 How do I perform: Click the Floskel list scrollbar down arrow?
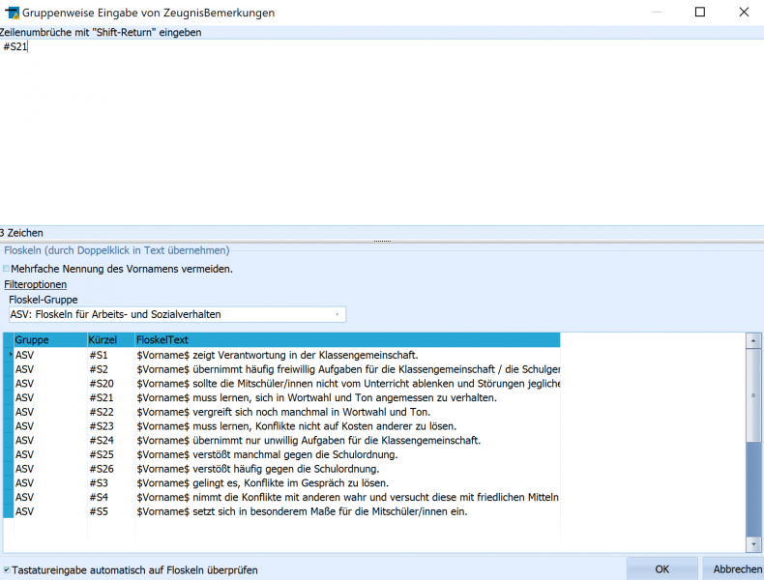coord(753,544)
